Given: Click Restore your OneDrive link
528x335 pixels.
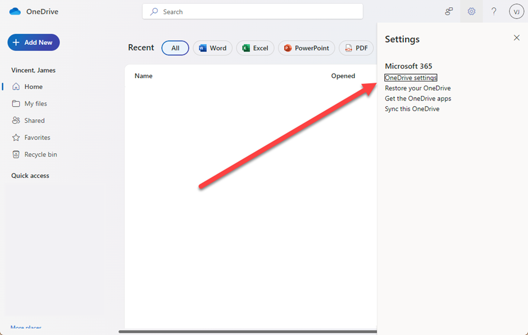Looking at the screenshot, I should click(x=418, y=88).
